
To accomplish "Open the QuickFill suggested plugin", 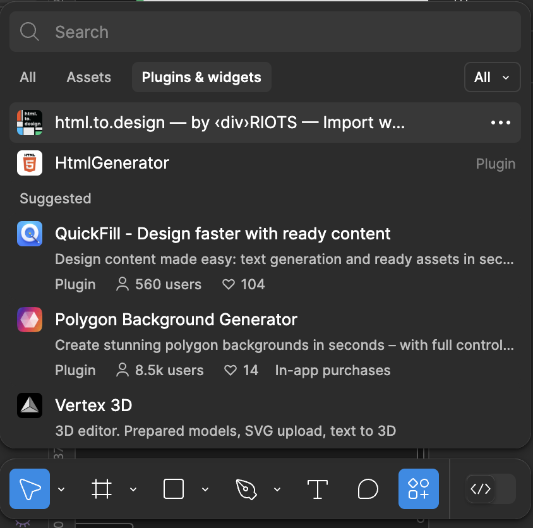I will tap(265, 258).
